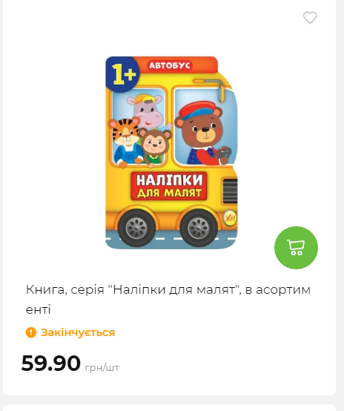Click the грн/шт unit label
The image size is (344, 411).
coord(102,367)
